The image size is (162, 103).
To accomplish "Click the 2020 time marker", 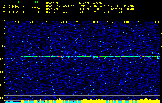I will [157, 22].
